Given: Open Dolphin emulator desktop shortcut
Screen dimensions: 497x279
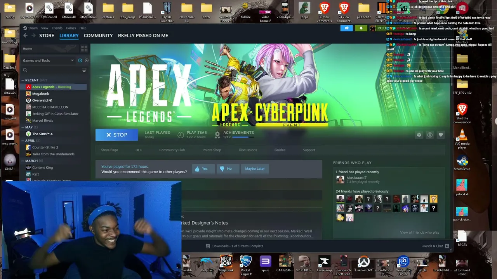Looking at the screenshot, I should (x=207, y=264).
